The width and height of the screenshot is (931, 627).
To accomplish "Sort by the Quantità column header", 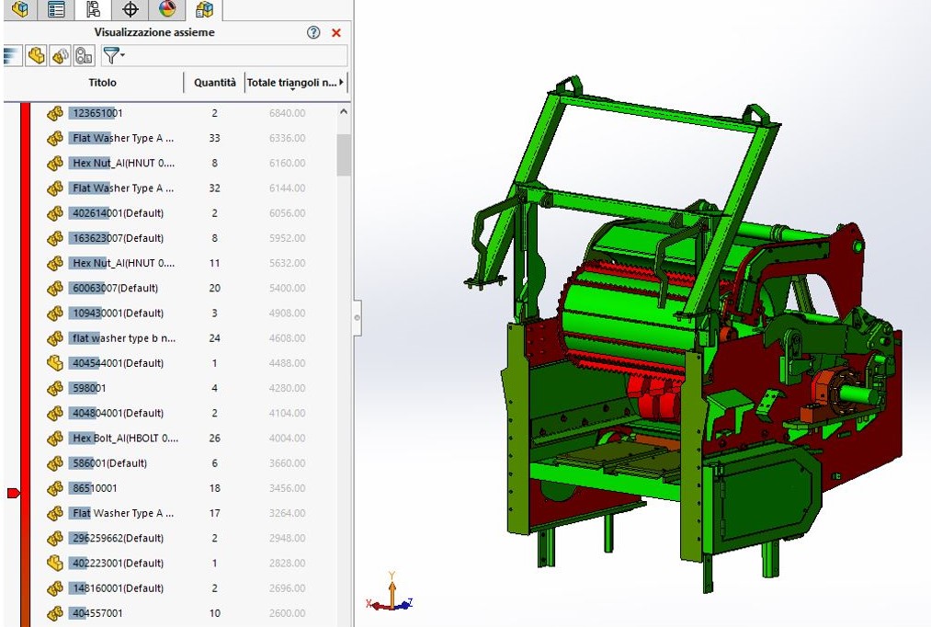I will click(214, 83).
